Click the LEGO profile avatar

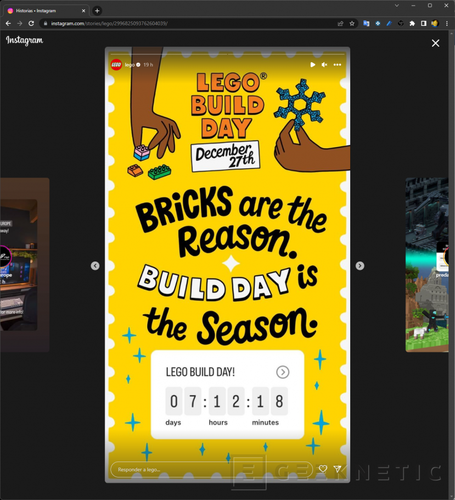(116, 65)
